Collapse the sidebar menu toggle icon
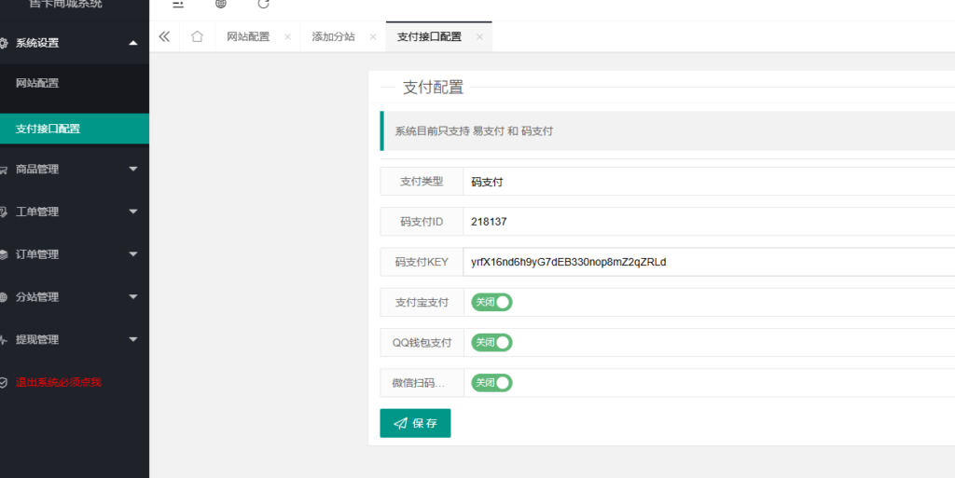The image size is (955, 478). click(x=178, y=5)
